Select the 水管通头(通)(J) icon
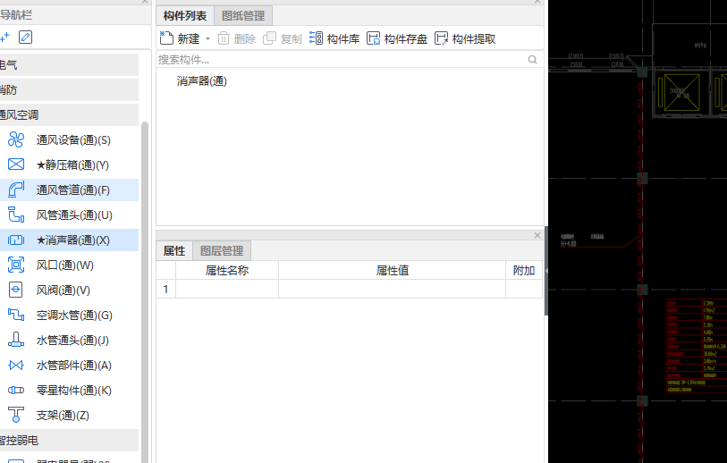This screenshot has width=727, height=463. click(x=16, y=340)
